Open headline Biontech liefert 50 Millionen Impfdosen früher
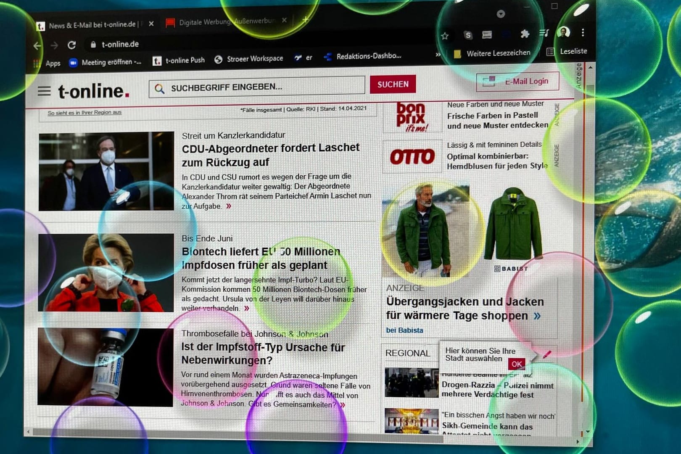 pos(261,258)
